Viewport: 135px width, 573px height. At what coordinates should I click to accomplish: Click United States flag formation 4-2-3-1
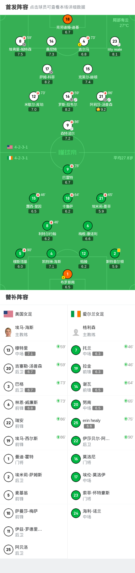tap(18, 147)
